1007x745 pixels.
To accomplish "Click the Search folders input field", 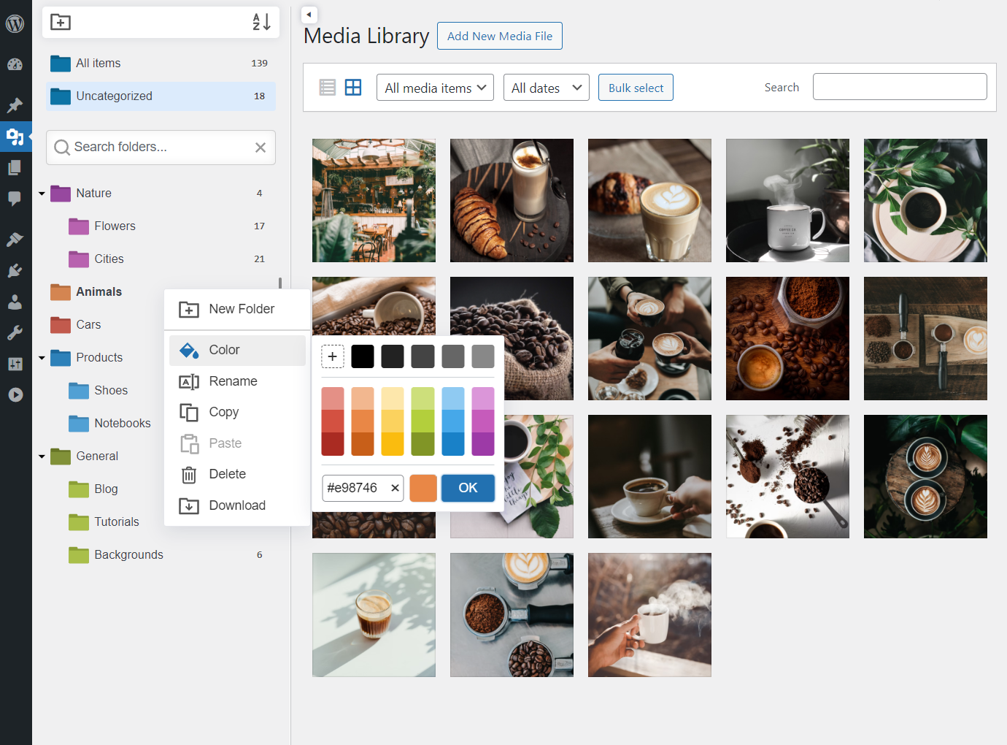I will pos(161,148).
